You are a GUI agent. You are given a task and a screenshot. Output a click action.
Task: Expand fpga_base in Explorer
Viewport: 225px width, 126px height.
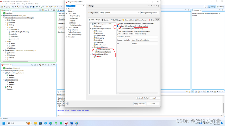point(2,13)
